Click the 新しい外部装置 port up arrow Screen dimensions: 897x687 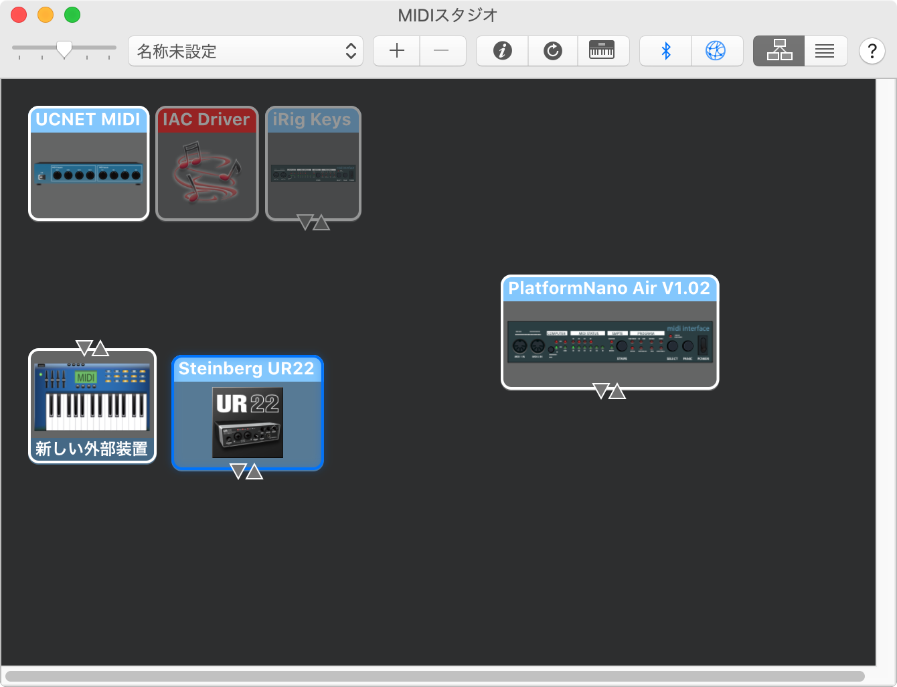coord(100,348)
